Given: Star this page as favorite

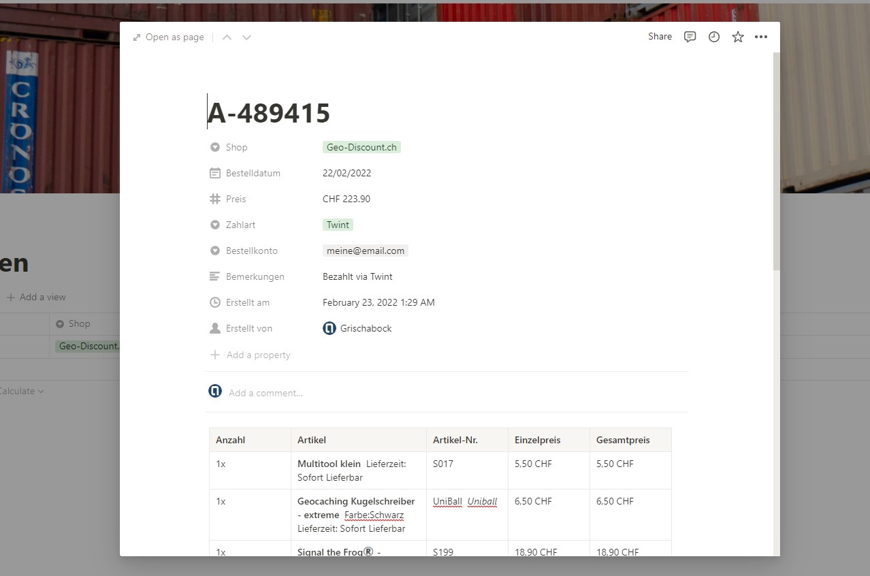Looking at the screenshot, I should pyautogui.click(x=737, y=37).
